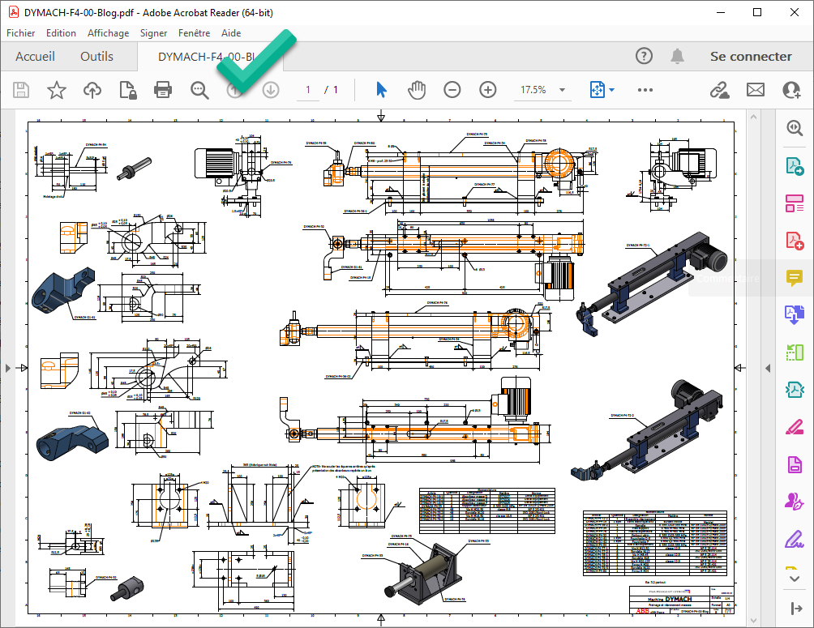
Task: Click the zoom in plus button
Action: [x=487, y=90]
